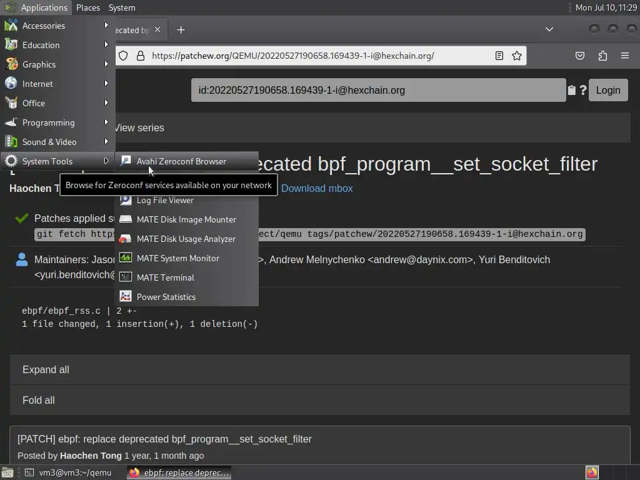Open the Accessories submenu
Screen dimensions: 640x480
point(57,26)
